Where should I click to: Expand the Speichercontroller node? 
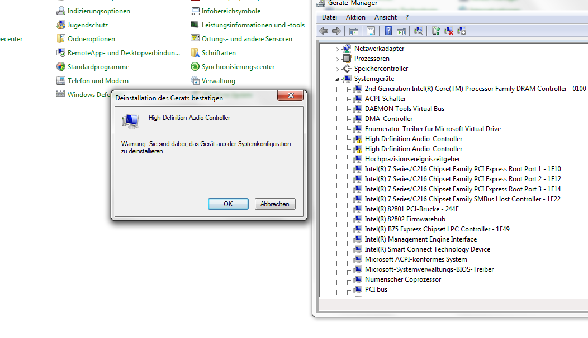pyautogui.click(x=337, y=69)
